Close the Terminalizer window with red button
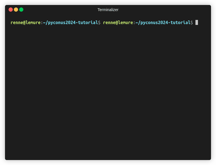 click(x=11, y=10)
